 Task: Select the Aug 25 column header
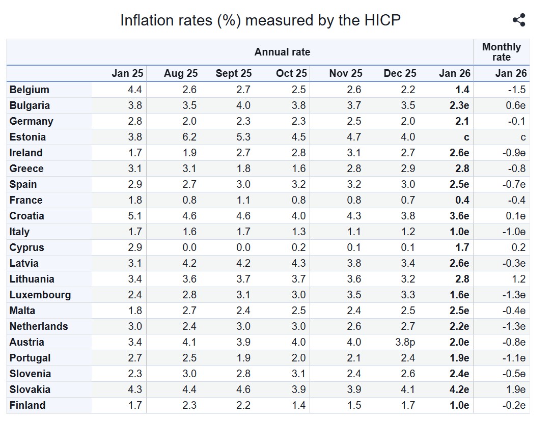(181, 73)
